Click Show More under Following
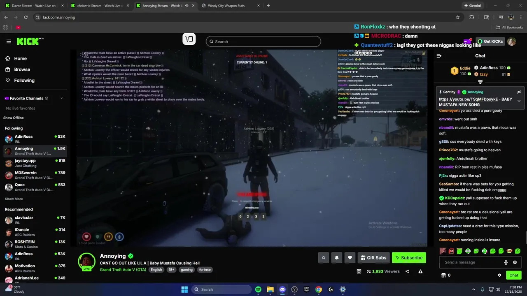 pyautogui.click(x=14, y=199)
